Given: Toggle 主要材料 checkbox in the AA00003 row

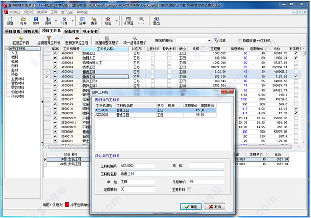Looking at the screenshot, I should point(153,53).
